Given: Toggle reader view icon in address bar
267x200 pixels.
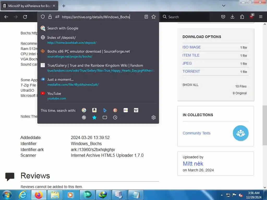Looking at the screenshot, I should point(146,17).
